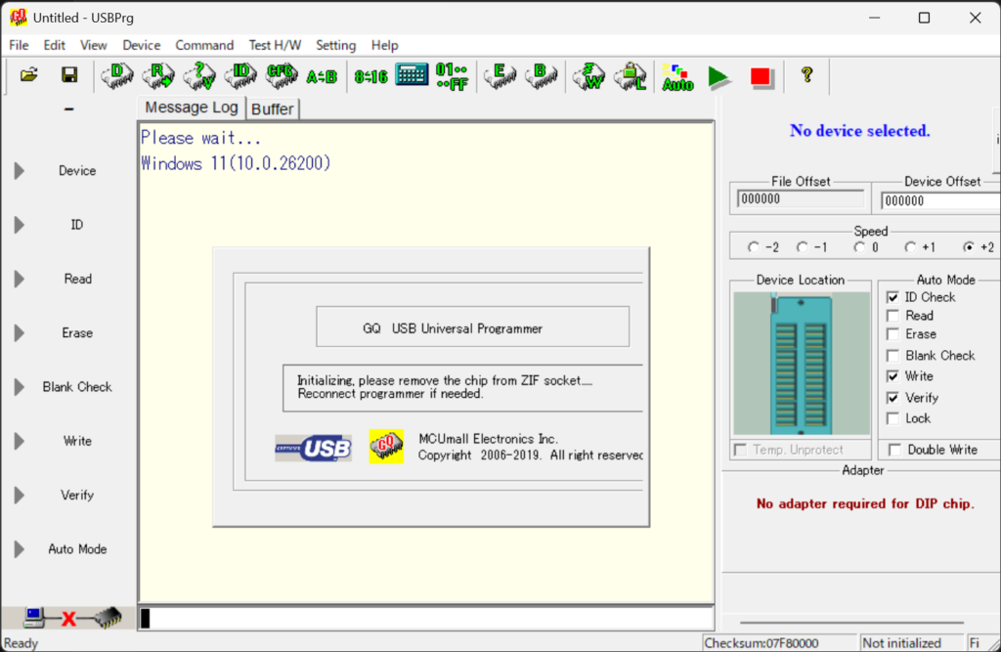Switch to the Buffer tab

pos(272,109)
